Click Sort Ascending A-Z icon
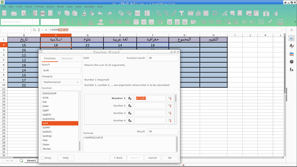The width and height of the screenshot is (297, 167). pos(166,13)
